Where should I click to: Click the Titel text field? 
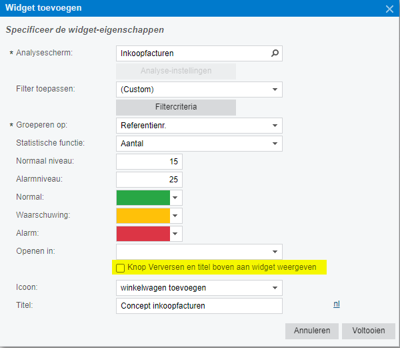pyautogui.click(x=199, y=306)
